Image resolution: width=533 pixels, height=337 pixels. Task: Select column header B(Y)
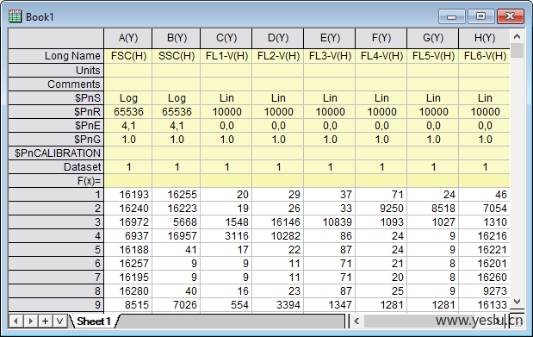coord(177,38)
